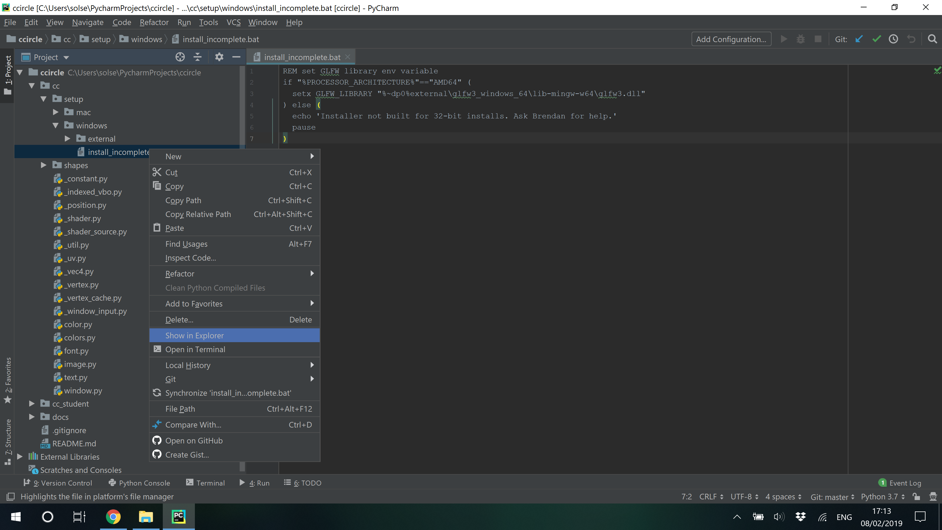942x530 pixels.
Task: Expand the mac folder in project tree
Action: [x=56, y=112]
